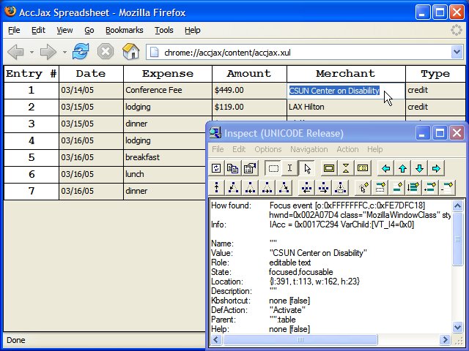Click the Merchant column header
Image resolution: width=469 pixels, height=351 pixels.
point(345,74)
